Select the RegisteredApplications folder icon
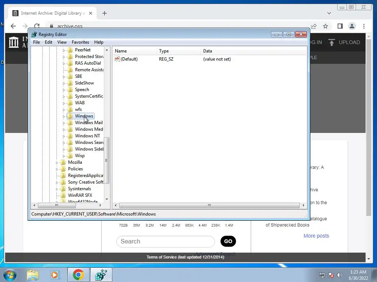Viewport: 377px width, 282px height. point(63,176)
